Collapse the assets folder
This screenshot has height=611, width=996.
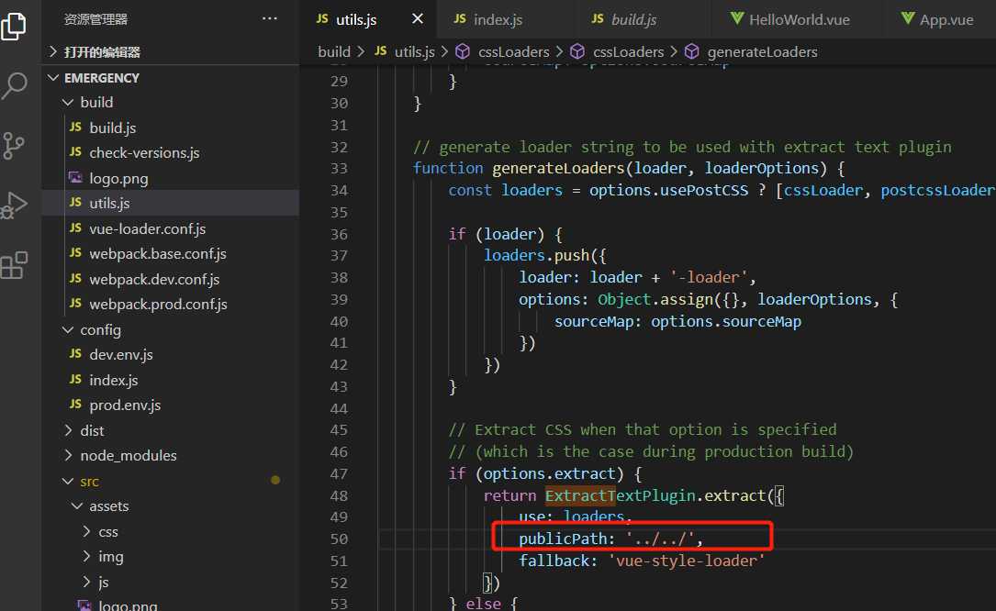[x=170, y=506]
